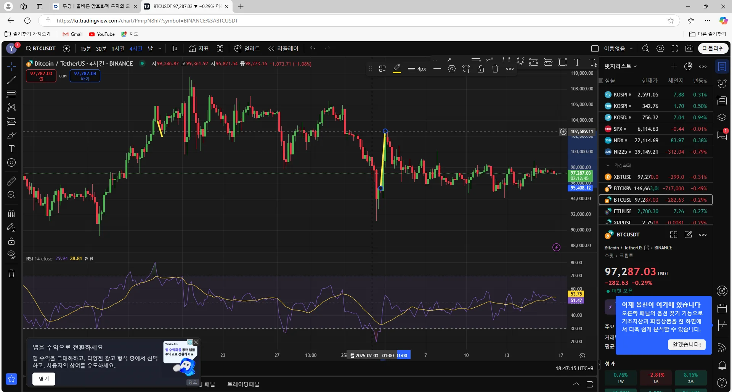Collapse the right side panel arrow

point(599,365)
